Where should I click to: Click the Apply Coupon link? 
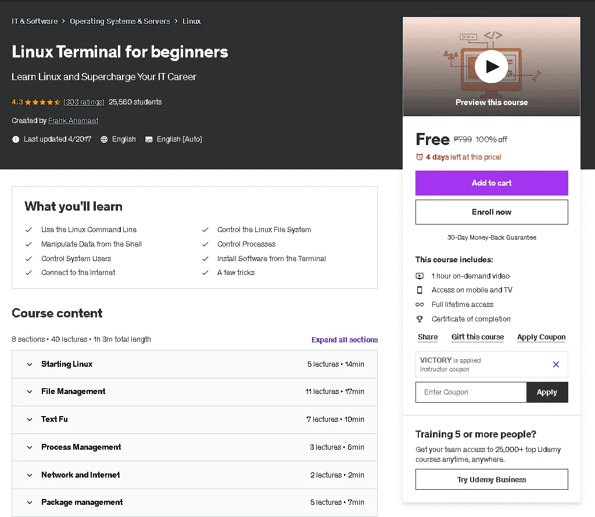(541, 337)
